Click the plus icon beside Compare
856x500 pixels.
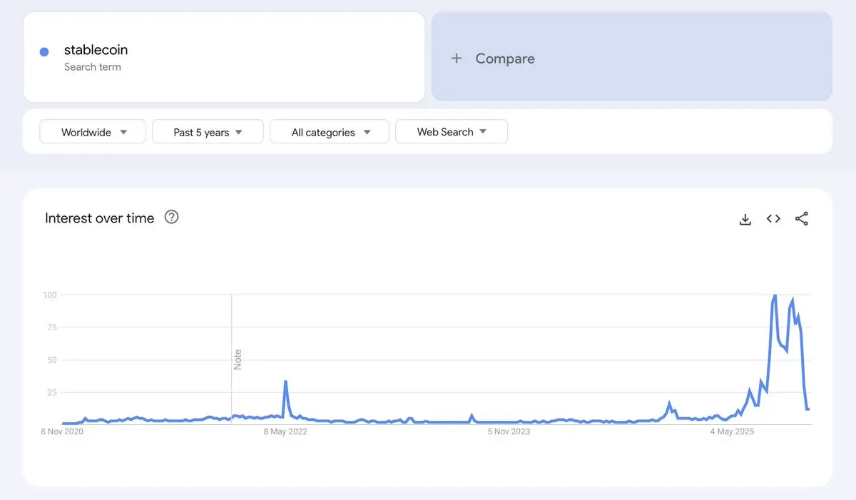(x=457, y=58)
